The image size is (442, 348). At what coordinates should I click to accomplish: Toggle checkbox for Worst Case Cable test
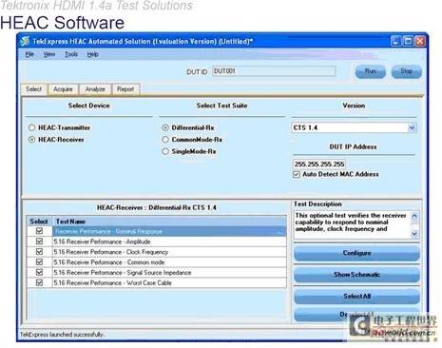[39, 282]
